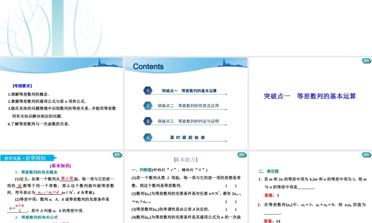Expand the 突破点三 等差数列的判定与证明 entry

tap(188, 121)
